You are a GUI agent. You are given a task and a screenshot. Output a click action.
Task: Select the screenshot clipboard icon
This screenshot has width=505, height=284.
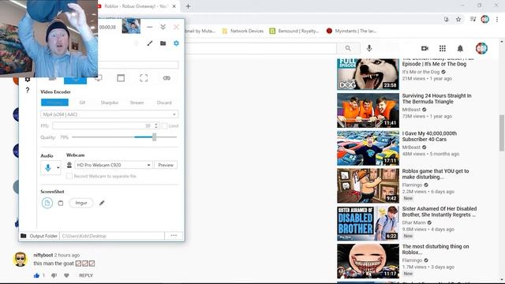tap(61, 203)
